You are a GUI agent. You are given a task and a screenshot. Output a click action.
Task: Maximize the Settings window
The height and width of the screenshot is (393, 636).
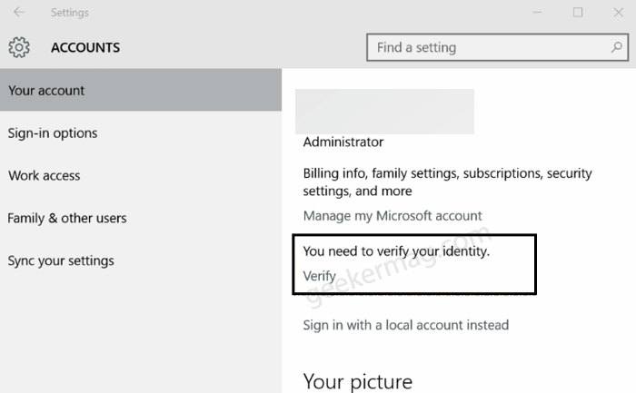578,12
